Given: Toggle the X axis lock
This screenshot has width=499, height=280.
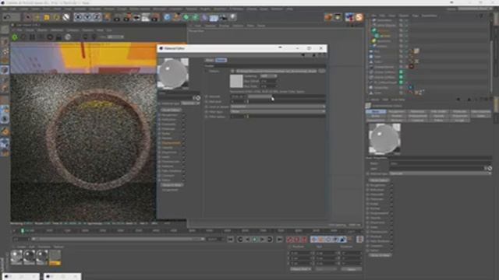Looking at the screenshot, I should [78, 17].
